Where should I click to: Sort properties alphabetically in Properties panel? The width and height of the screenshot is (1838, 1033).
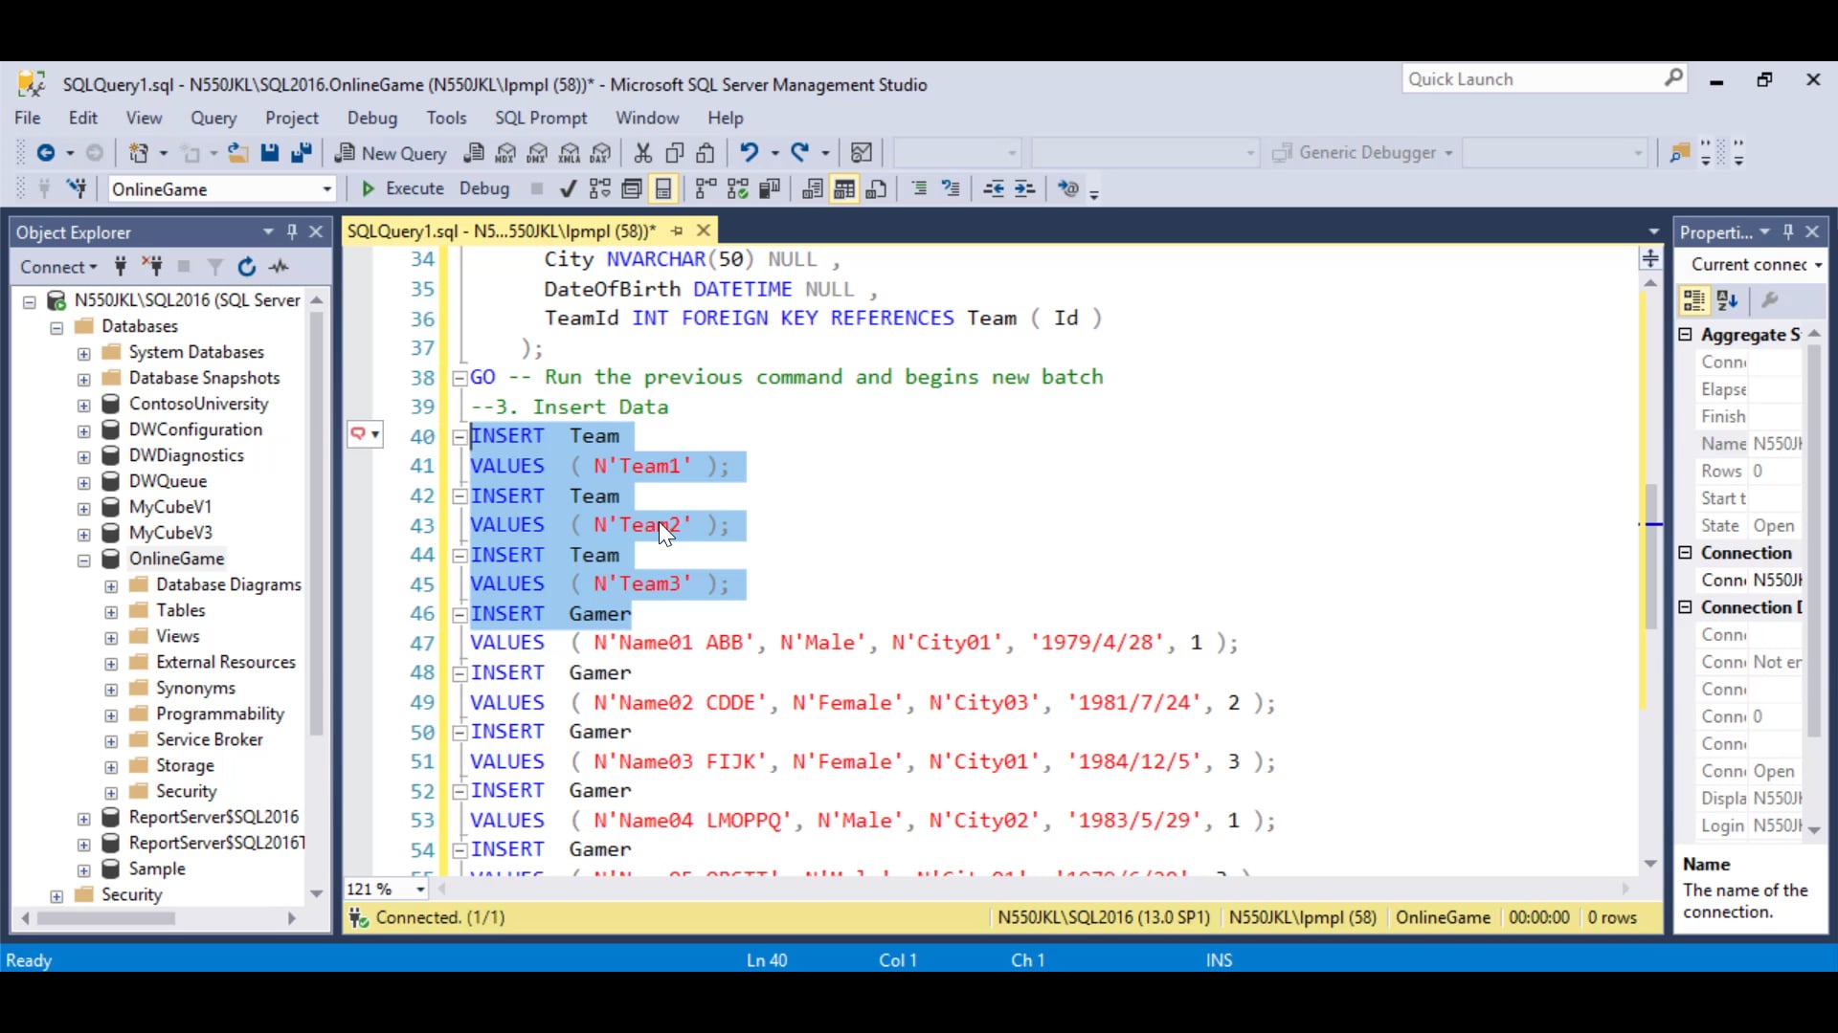pyautogui.click(x=1728, y=300)
